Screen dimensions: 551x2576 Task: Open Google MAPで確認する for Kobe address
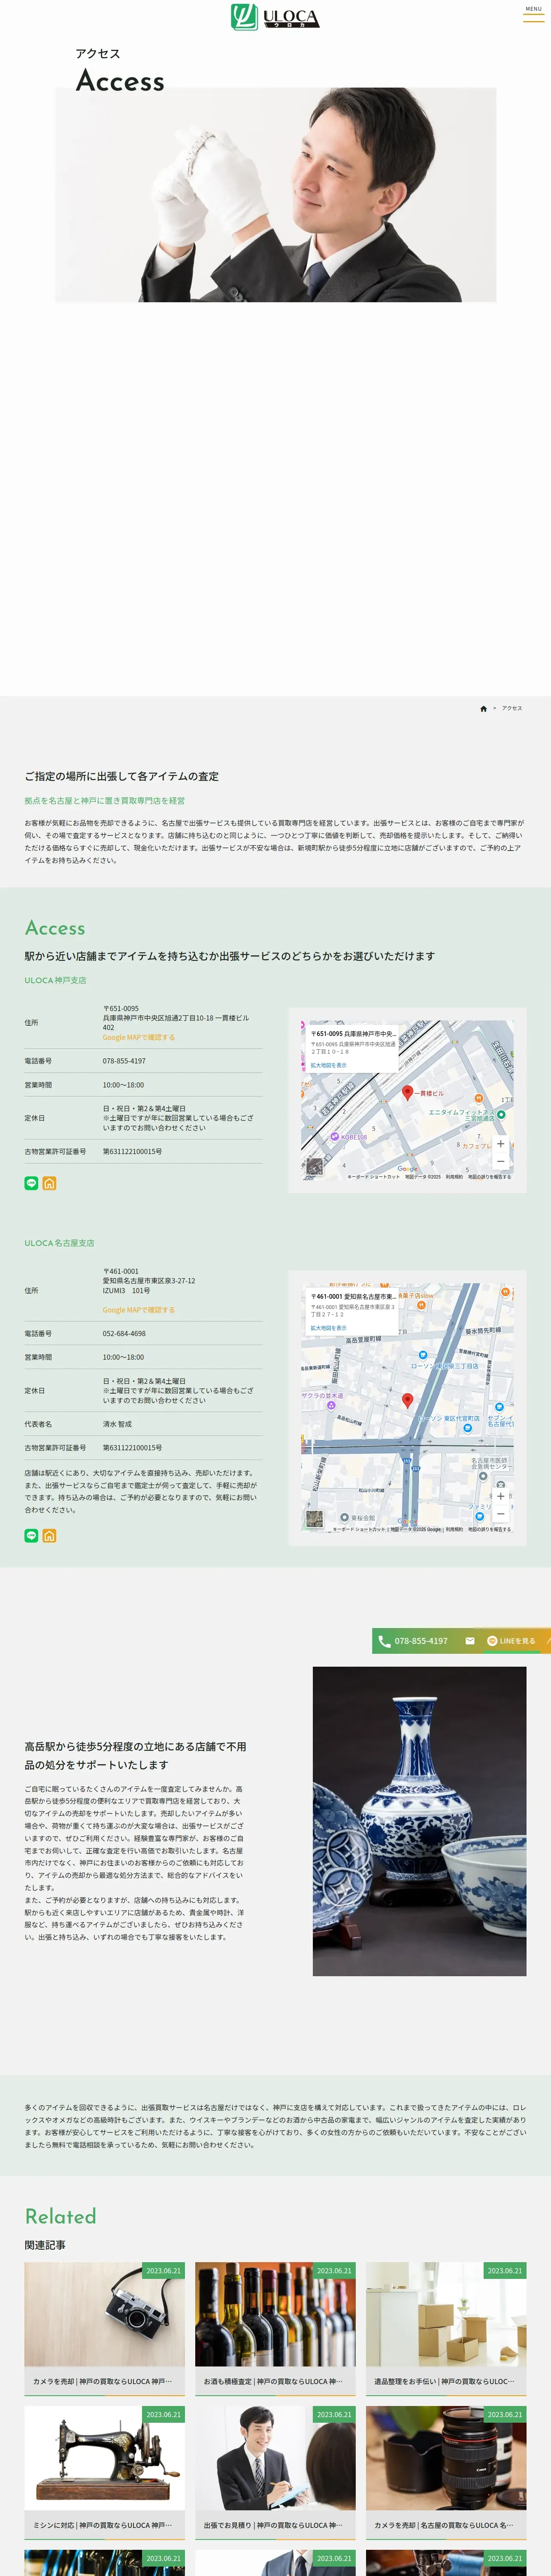tap(138, 1037)
